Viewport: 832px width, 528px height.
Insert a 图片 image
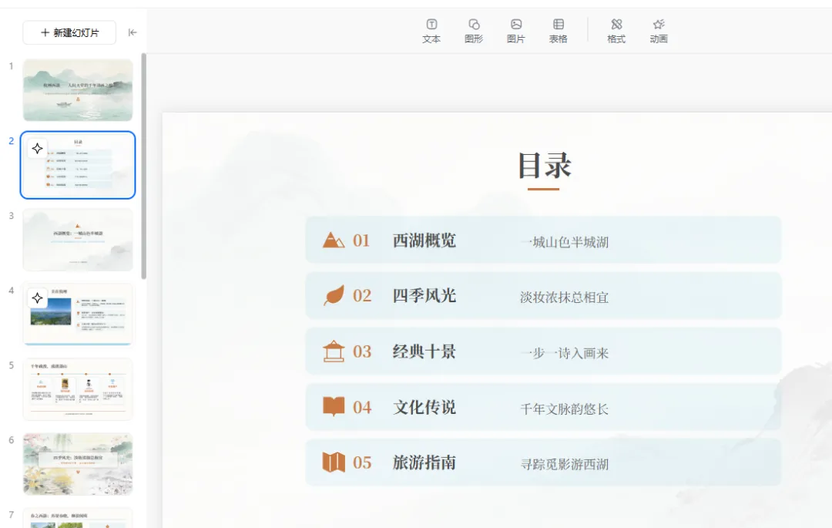tap(515, 32)
